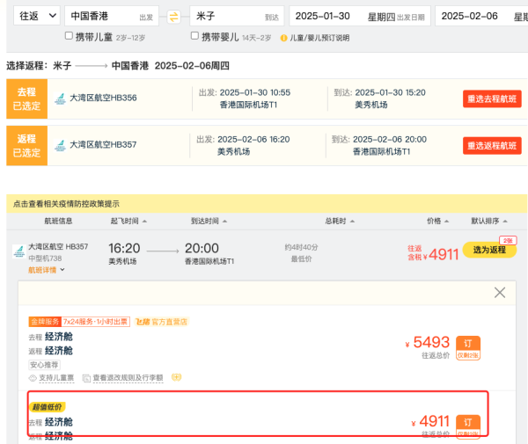Click the 安心推荐 tag

tap(44, 365)
